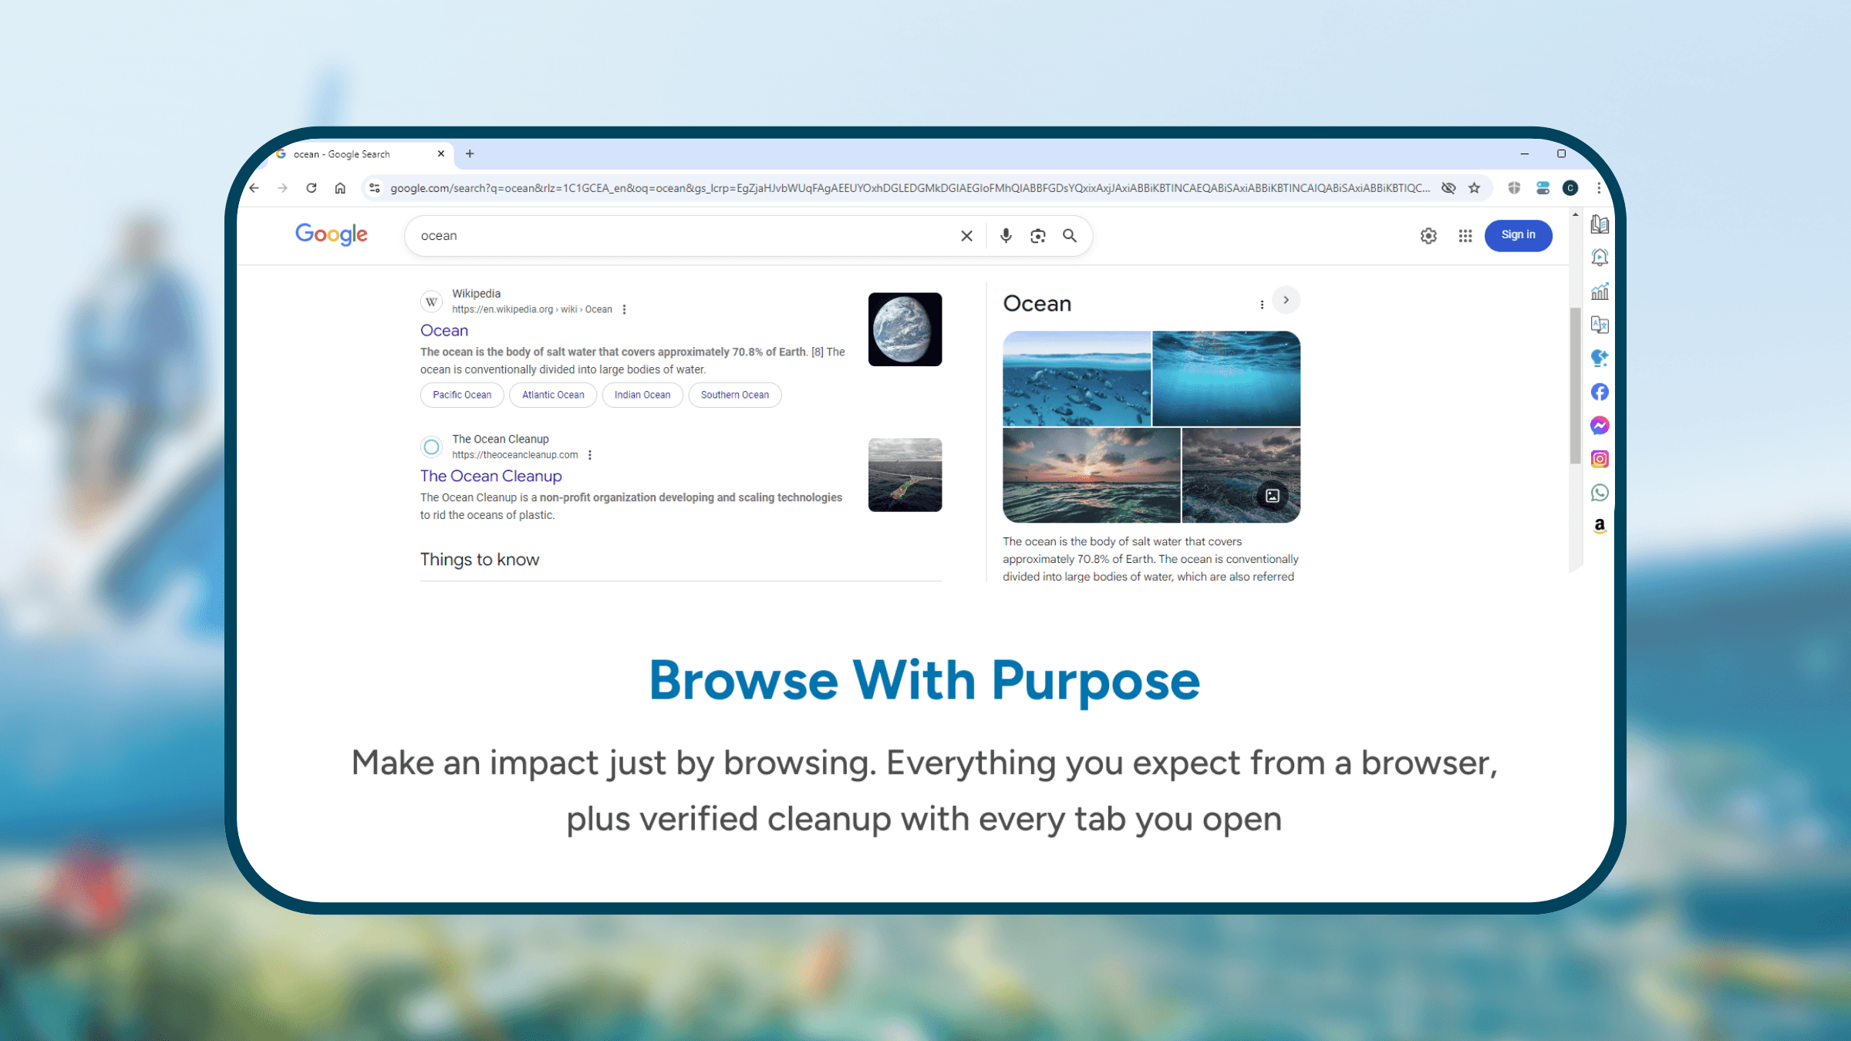
Task: Open the profile avatar 'C'
Action: [x=1570, y=188]
